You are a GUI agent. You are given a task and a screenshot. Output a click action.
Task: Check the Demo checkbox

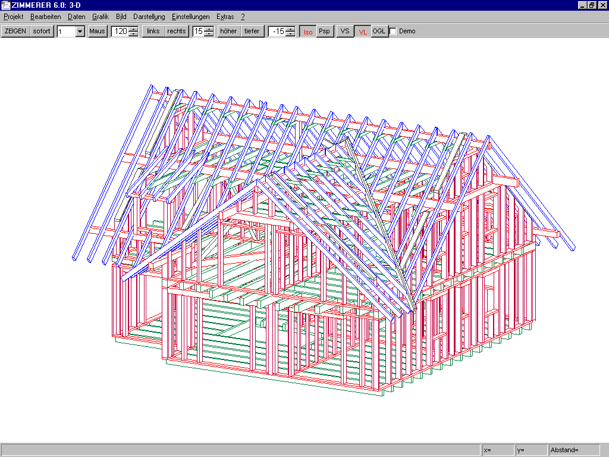393,32
